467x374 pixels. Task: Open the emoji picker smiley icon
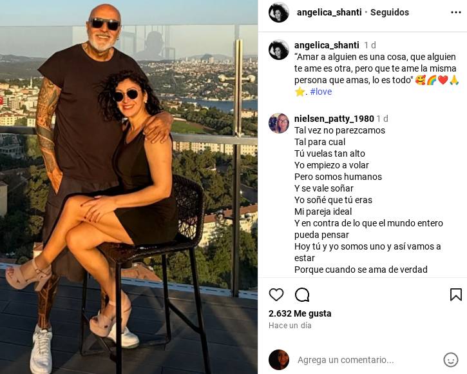tap(451, 360)
